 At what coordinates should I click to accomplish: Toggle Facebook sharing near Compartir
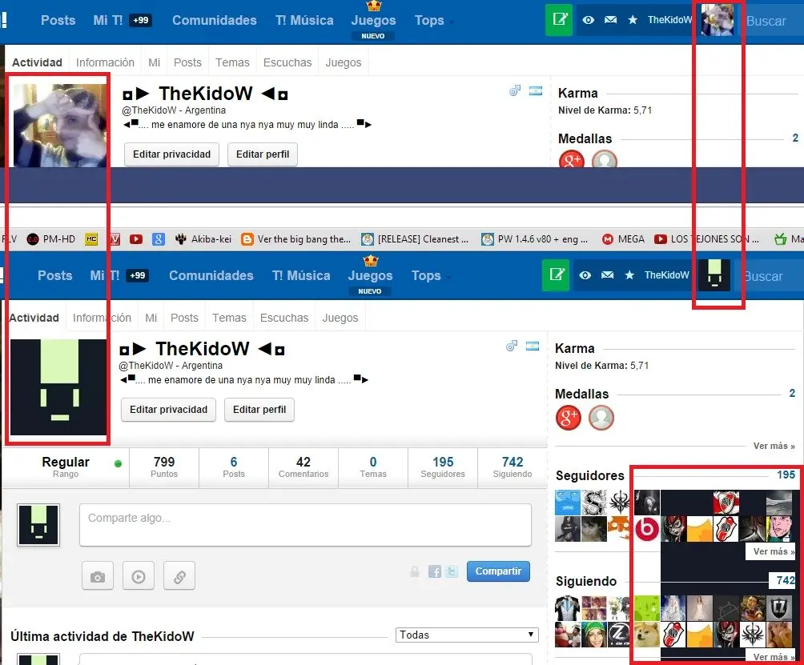pyautogui.click(x=435, y=571)
